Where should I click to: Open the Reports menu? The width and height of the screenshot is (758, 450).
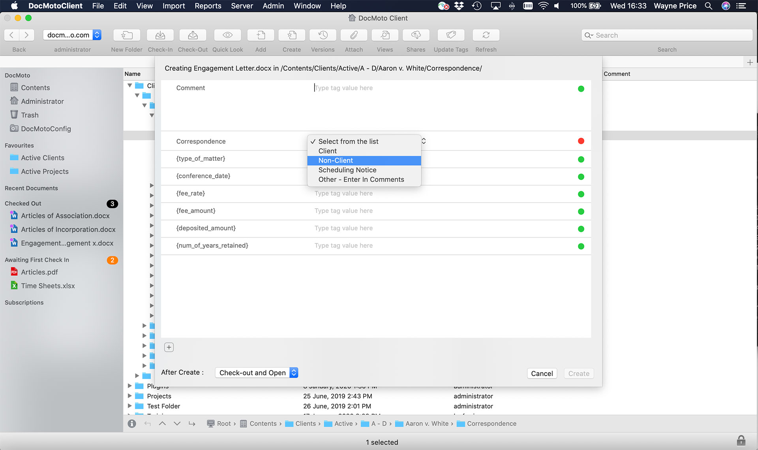coord(208,6)
